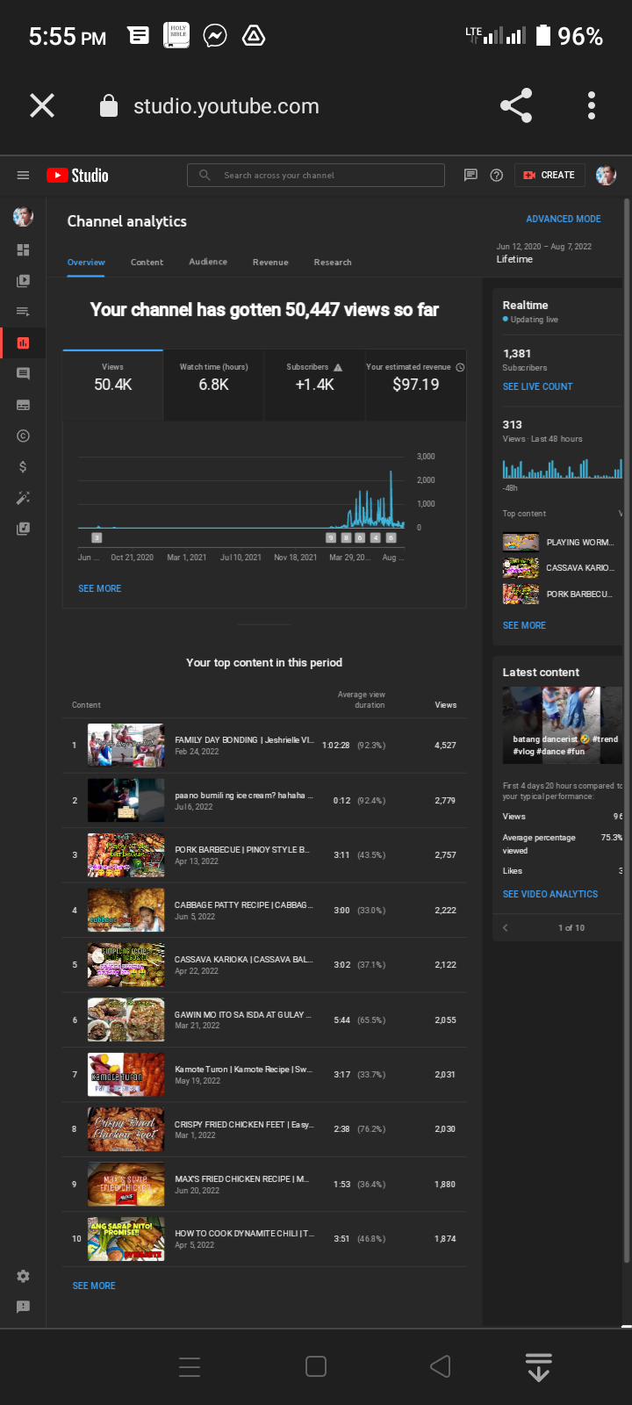Open Comments icon in sidebar
632x1405 pixels.
23,374
